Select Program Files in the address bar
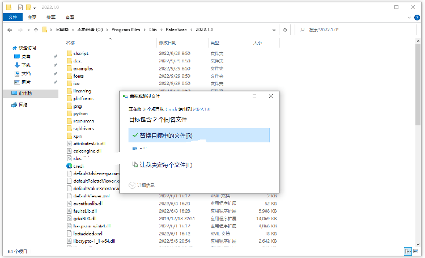 tap(126, 29)
